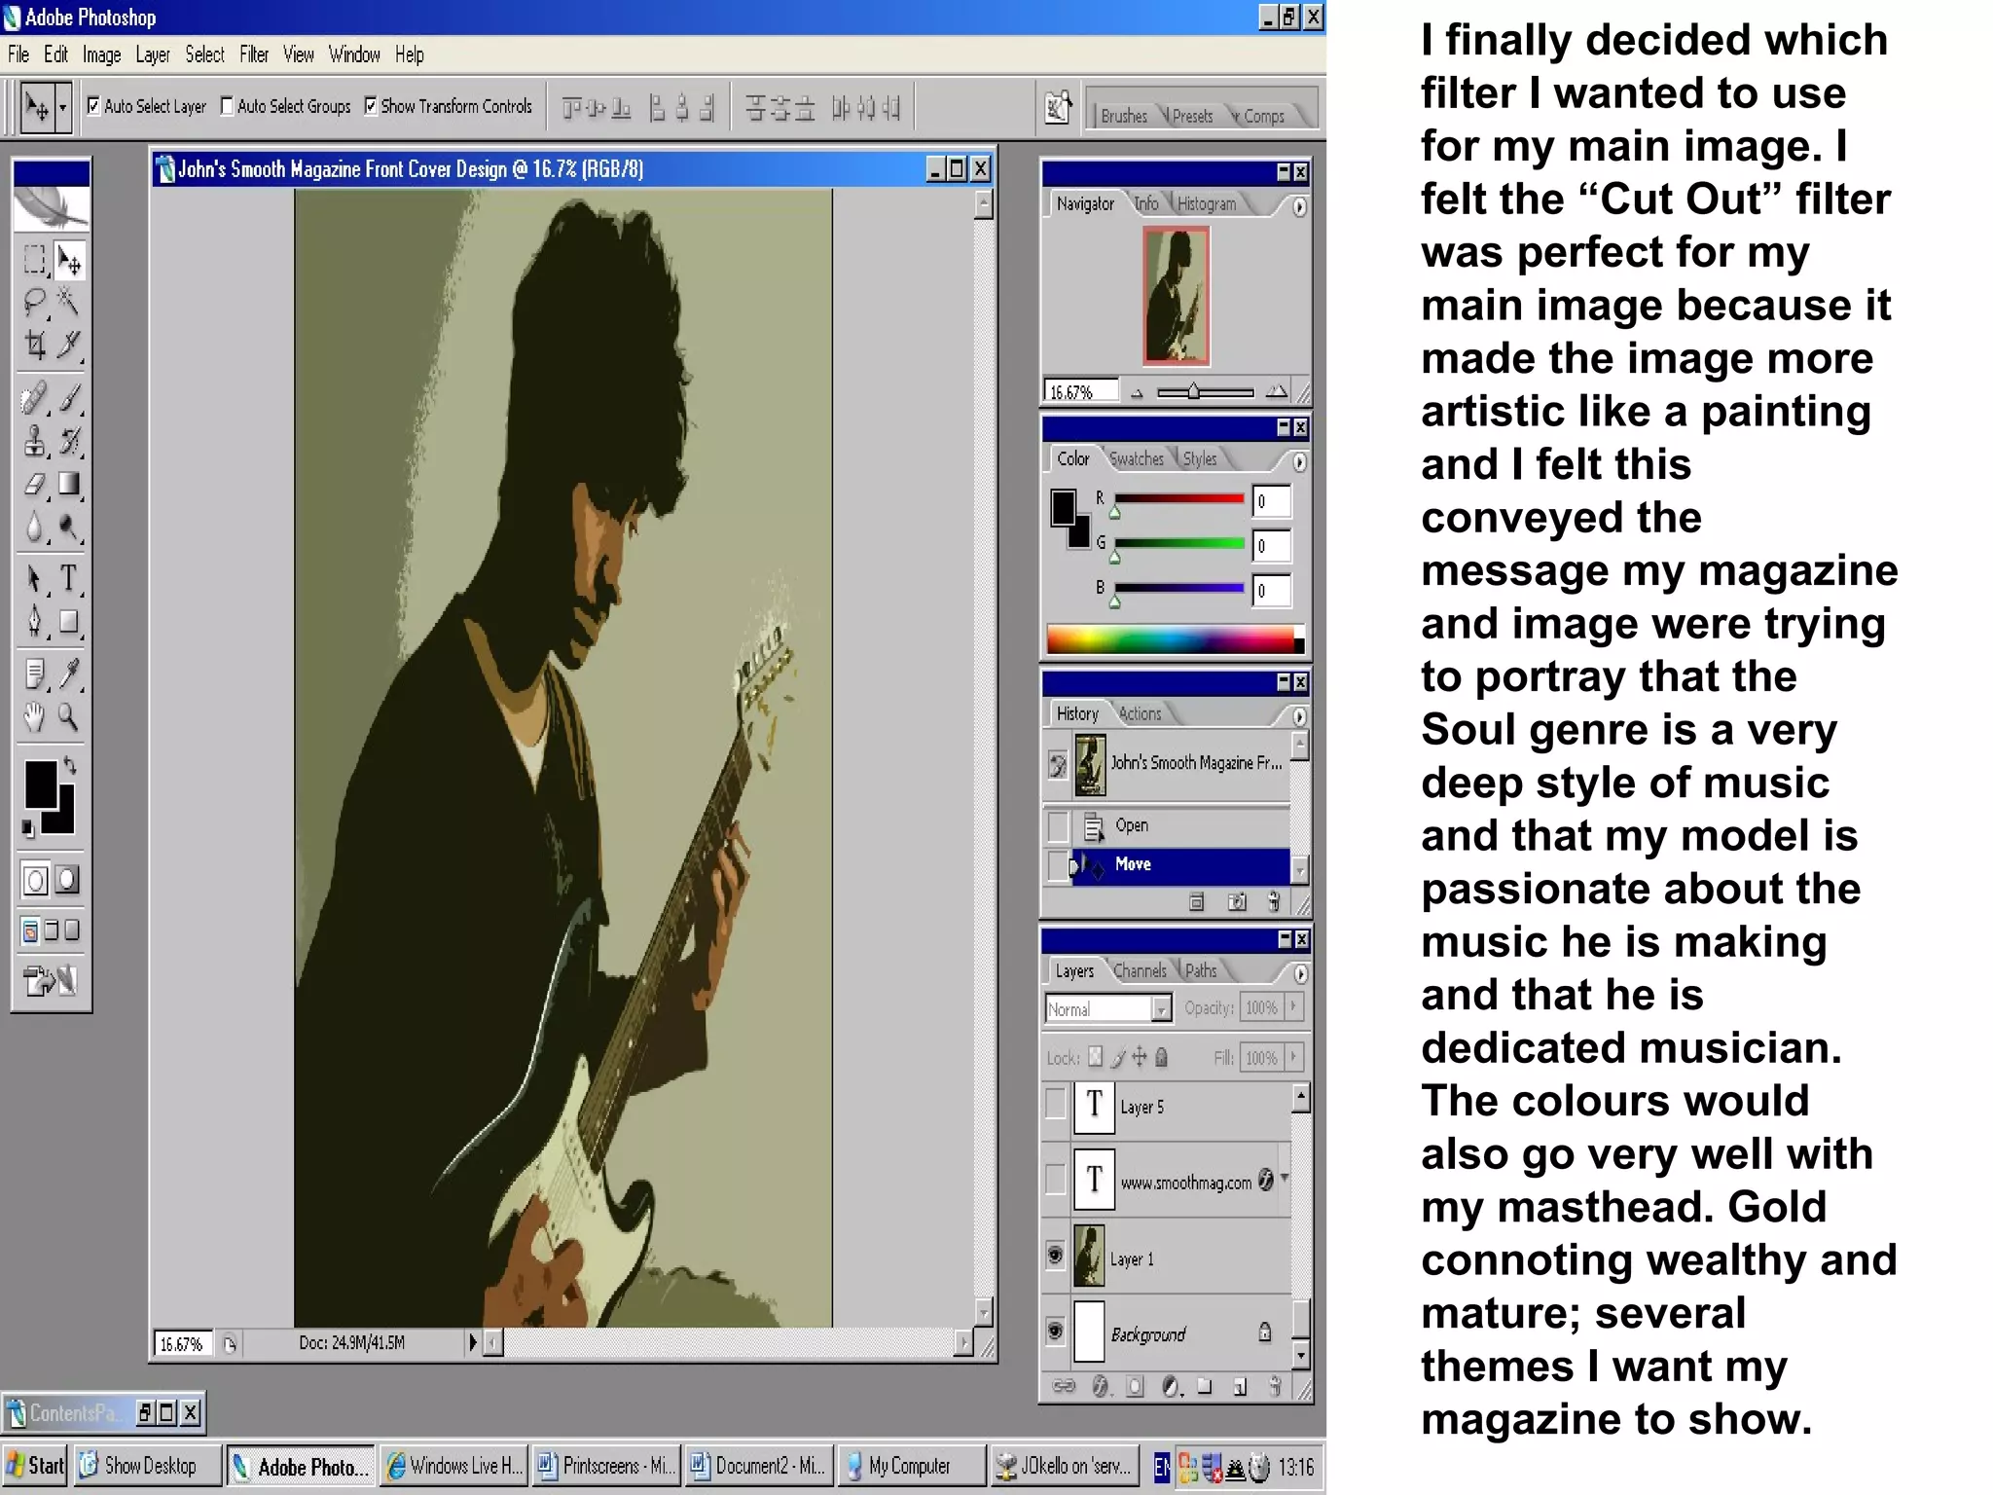Enable the Auto Select Groups checkbox
1993x1495 pixels.
227,106
